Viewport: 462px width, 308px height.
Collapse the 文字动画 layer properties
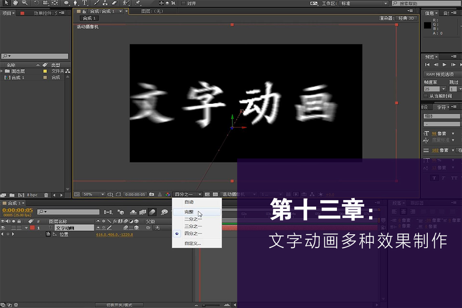pyautogui.click(x=26, y=227)
